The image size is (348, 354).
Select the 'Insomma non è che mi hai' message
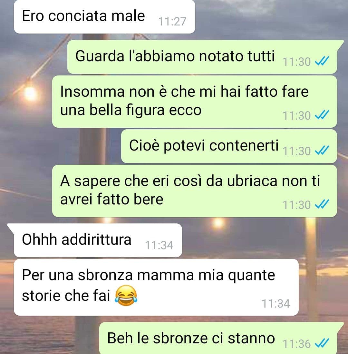pyautogui.click(x=195, y=102)
